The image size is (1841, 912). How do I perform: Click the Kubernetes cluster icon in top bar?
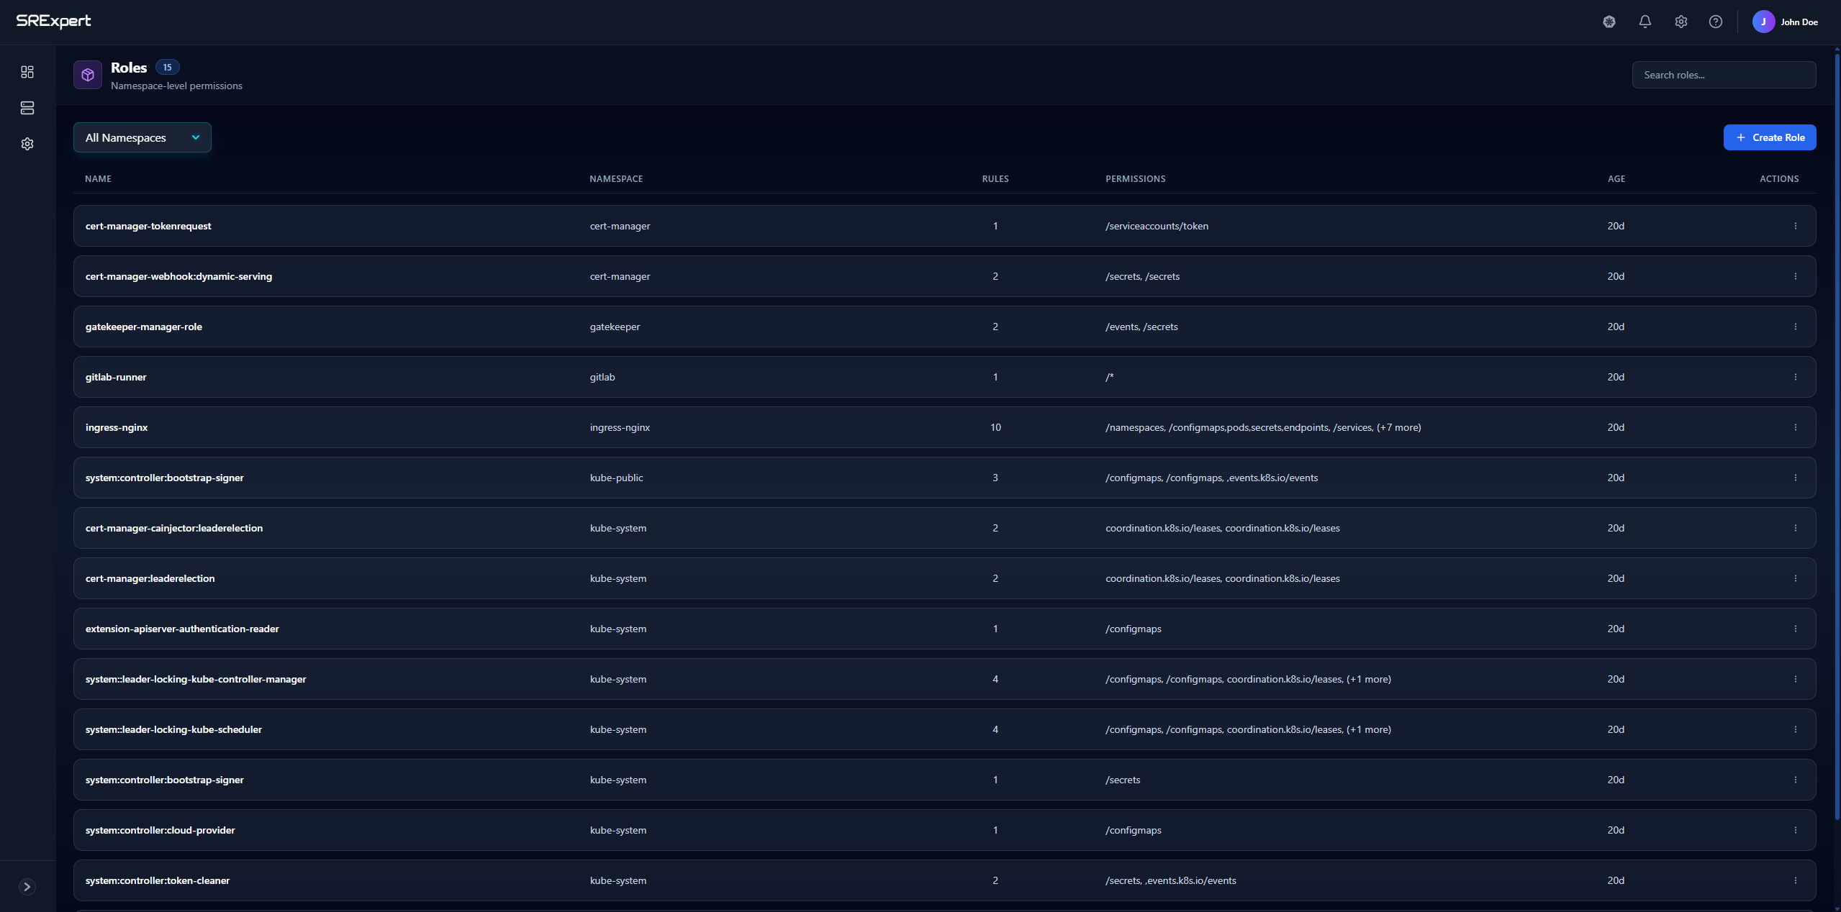point(1609,22)
